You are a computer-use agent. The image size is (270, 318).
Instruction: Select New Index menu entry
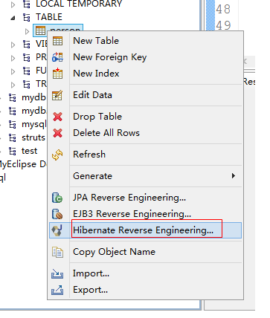pos(145,74)
